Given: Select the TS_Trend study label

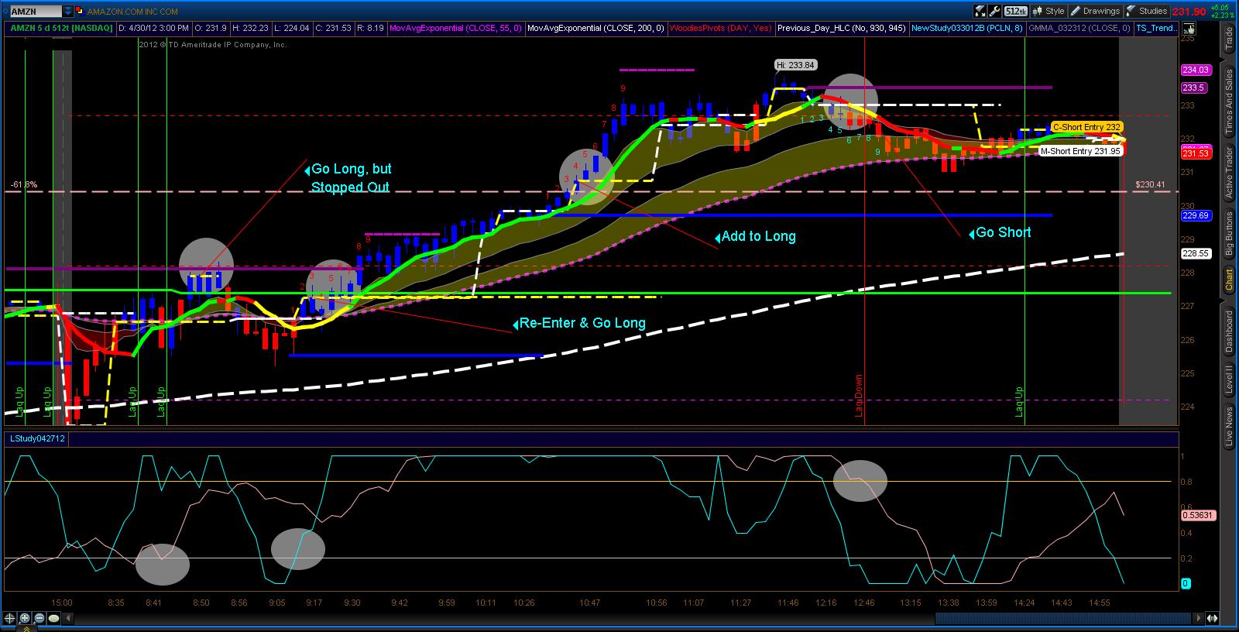Looking at the screenshot, I should click(1155, 28).
